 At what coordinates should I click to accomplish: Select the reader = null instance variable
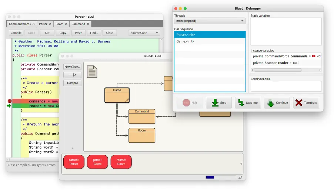(286, 63)
